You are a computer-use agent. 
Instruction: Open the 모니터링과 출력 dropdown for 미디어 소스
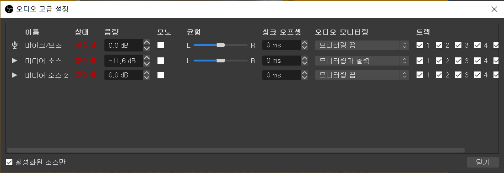pyautogui.click(x=362, y=61)
